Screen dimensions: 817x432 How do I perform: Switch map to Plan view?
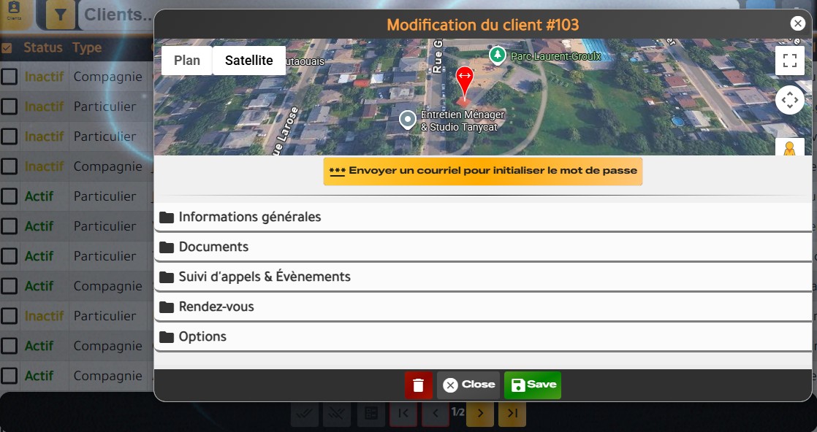pyautogui.click(x=187, y=61)
